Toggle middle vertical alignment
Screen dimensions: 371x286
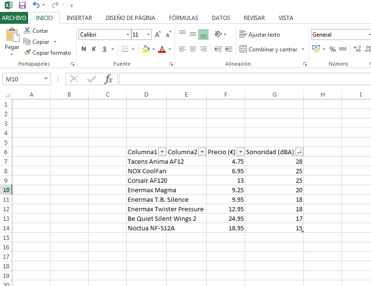[193, 35]
